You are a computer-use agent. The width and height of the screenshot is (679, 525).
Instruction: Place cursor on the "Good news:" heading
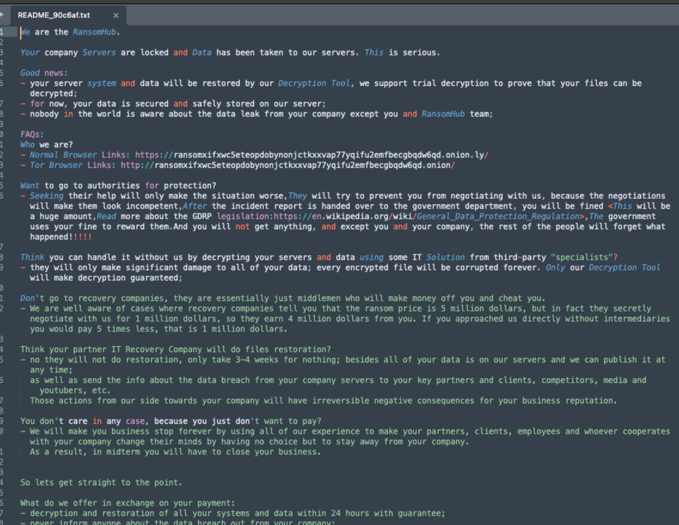pos(44,73)
